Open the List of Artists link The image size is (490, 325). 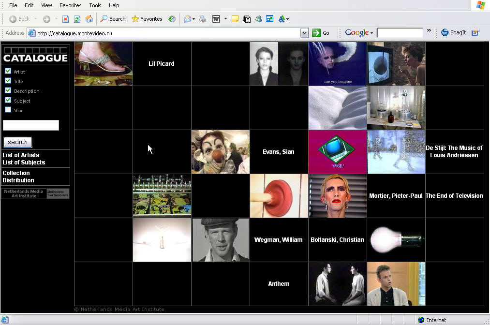(x=21, y=155)
